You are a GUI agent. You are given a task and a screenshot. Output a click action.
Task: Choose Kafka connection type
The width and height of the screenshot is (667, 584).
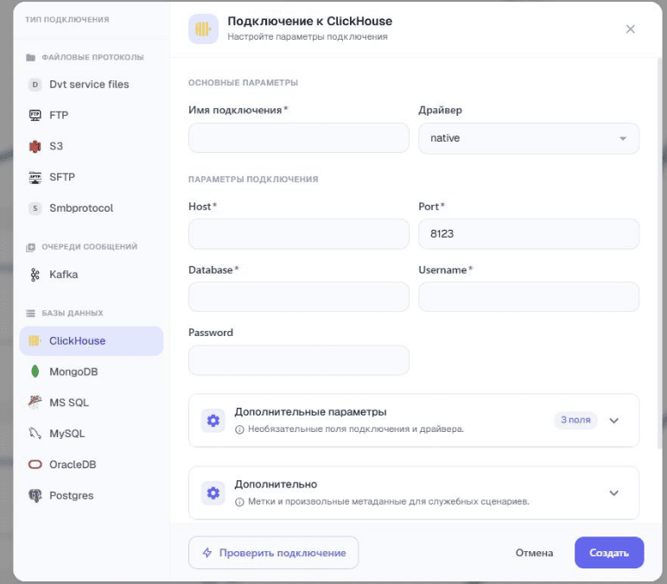click(x=91, y=275)
